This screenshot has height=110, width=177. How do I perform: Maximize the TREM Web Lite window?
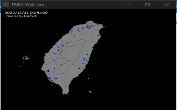[147, 5]
